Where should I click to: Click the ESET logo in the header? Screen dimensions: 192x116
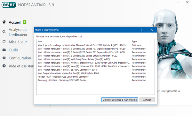(x=9, y=5)
